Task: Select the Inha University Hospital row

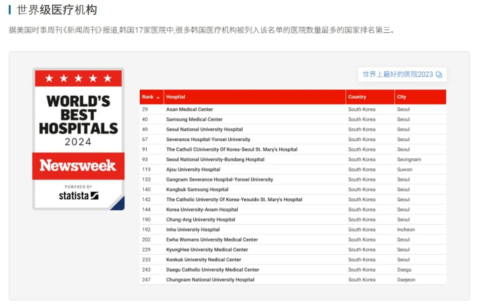Action: 193,229
